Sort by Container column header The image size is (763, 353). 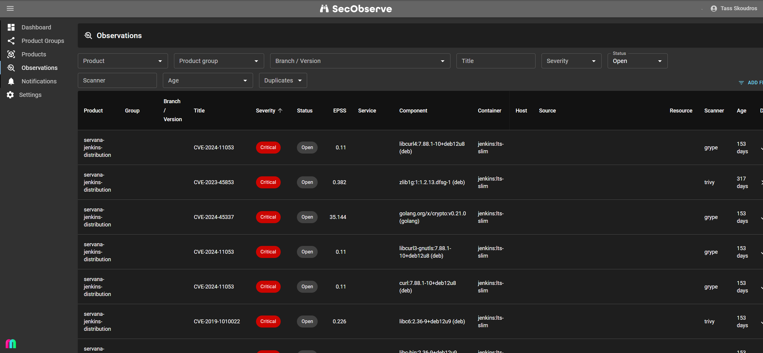[489, 110]
